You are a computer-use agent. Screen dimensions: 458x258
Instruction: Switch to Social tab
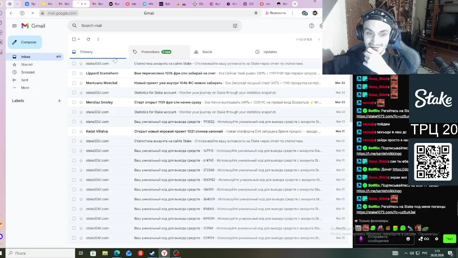[x=220, y=52]
